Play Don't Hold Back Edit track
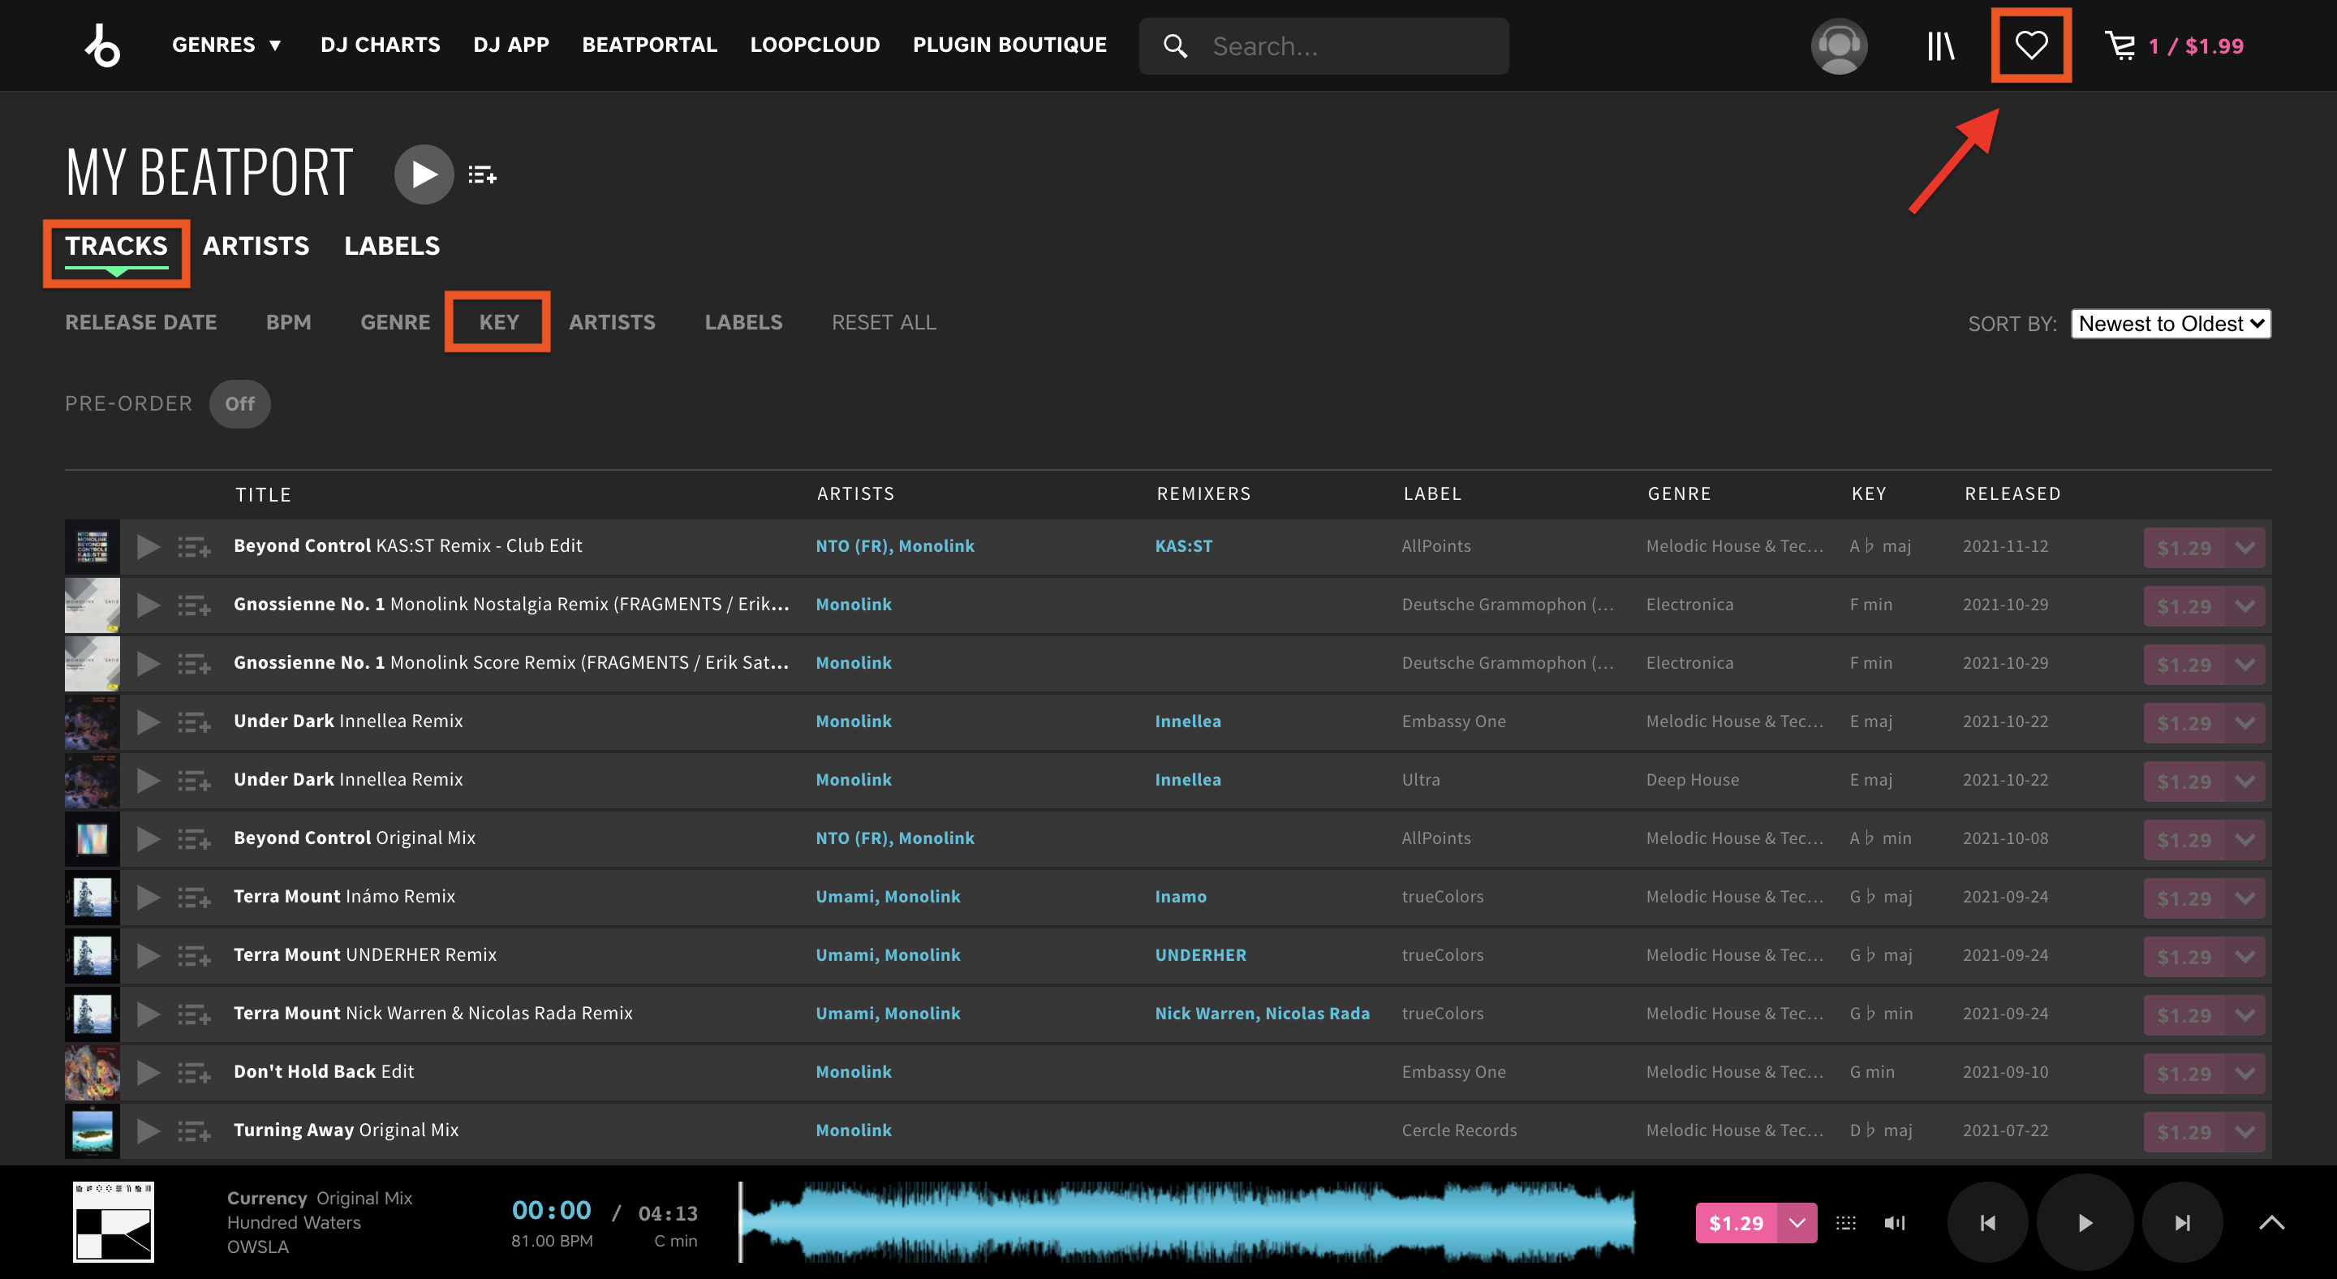This screenshot has width=2337, height=1279. point(148,1072)
